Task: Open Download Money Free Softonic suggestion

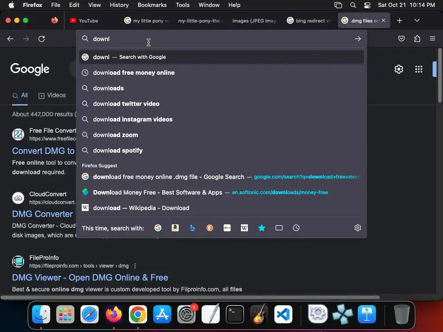Action: click(221, 192)
